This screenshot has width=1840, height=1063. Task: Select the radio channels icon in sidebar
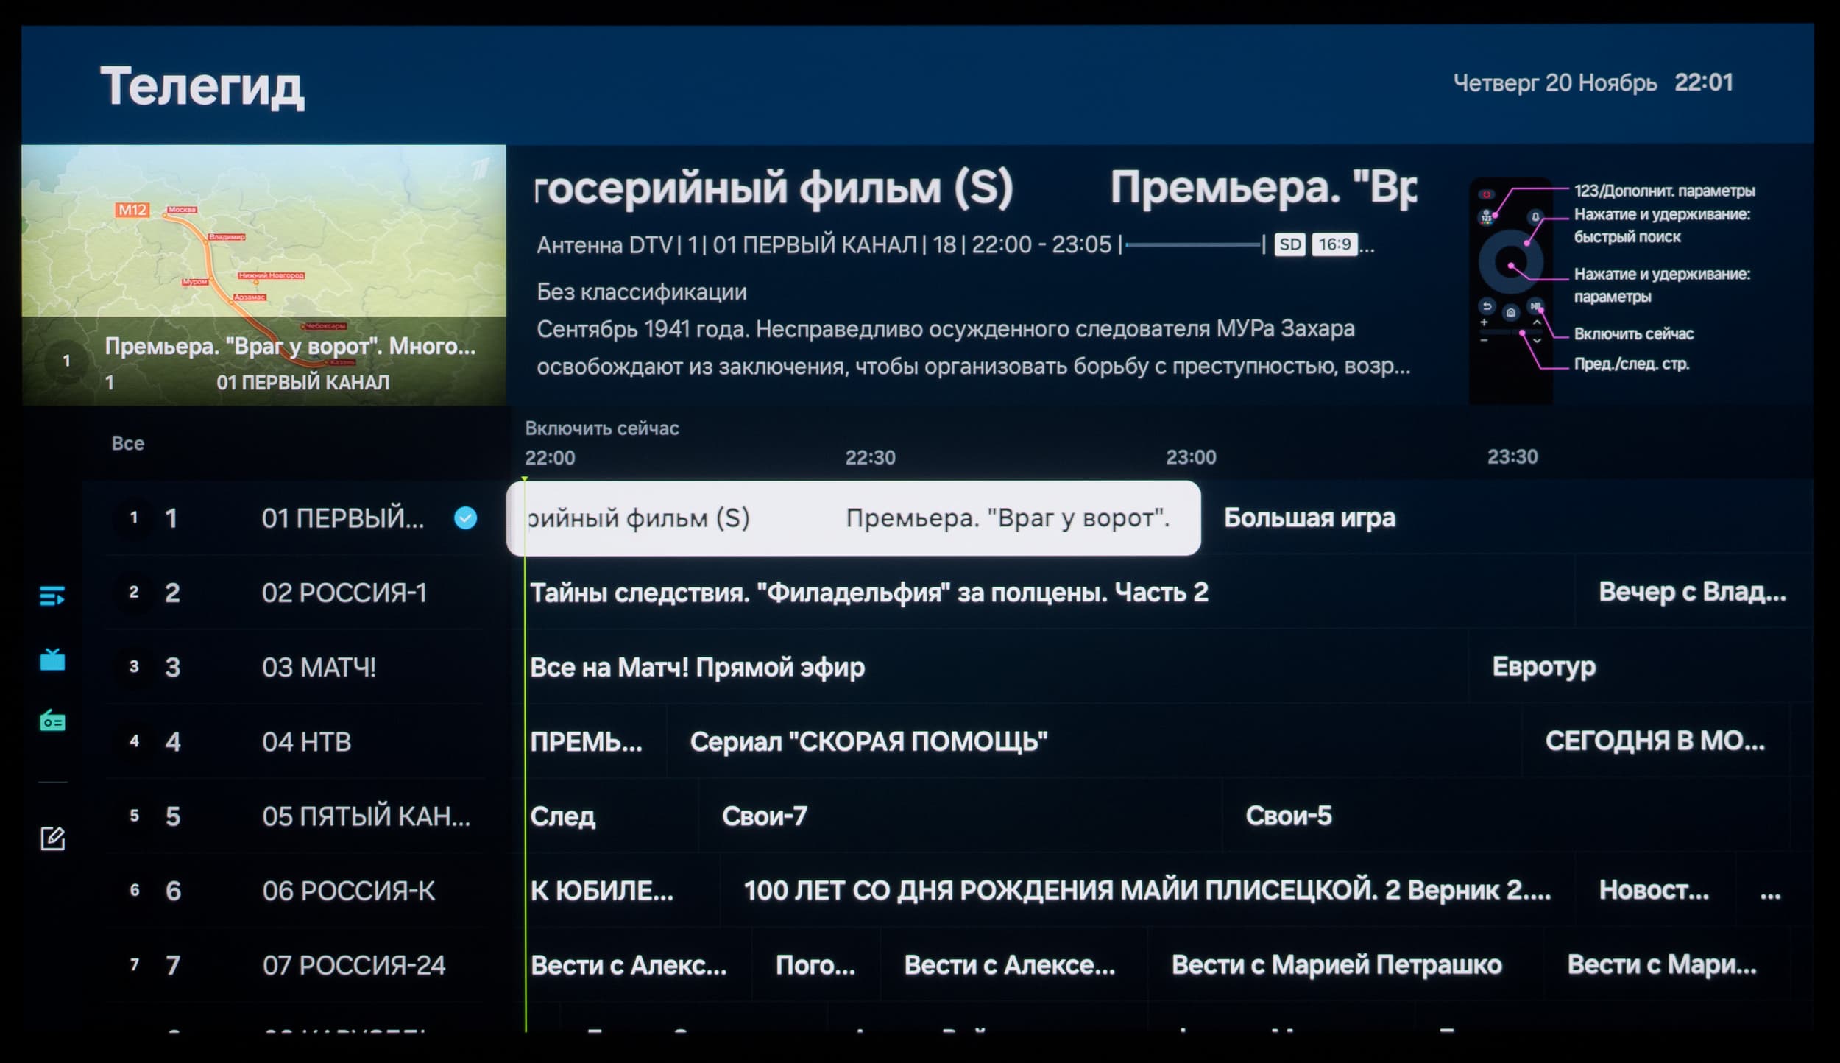click(x=52, y=720)
